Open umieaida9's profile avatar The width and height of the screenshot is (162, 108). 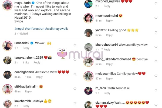pyautogui.click(x=8, y=46)
